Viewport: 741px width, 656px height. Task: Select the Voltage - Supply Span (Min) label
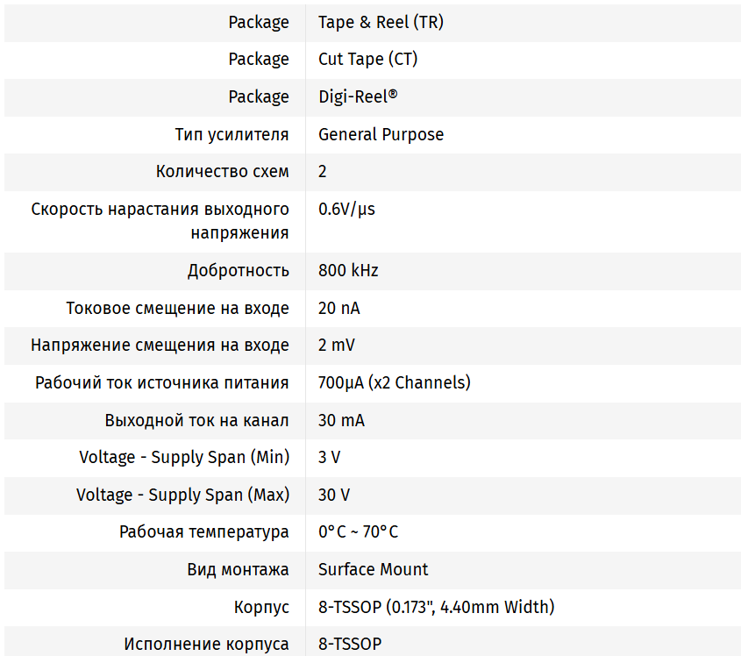tap(184, 457)
